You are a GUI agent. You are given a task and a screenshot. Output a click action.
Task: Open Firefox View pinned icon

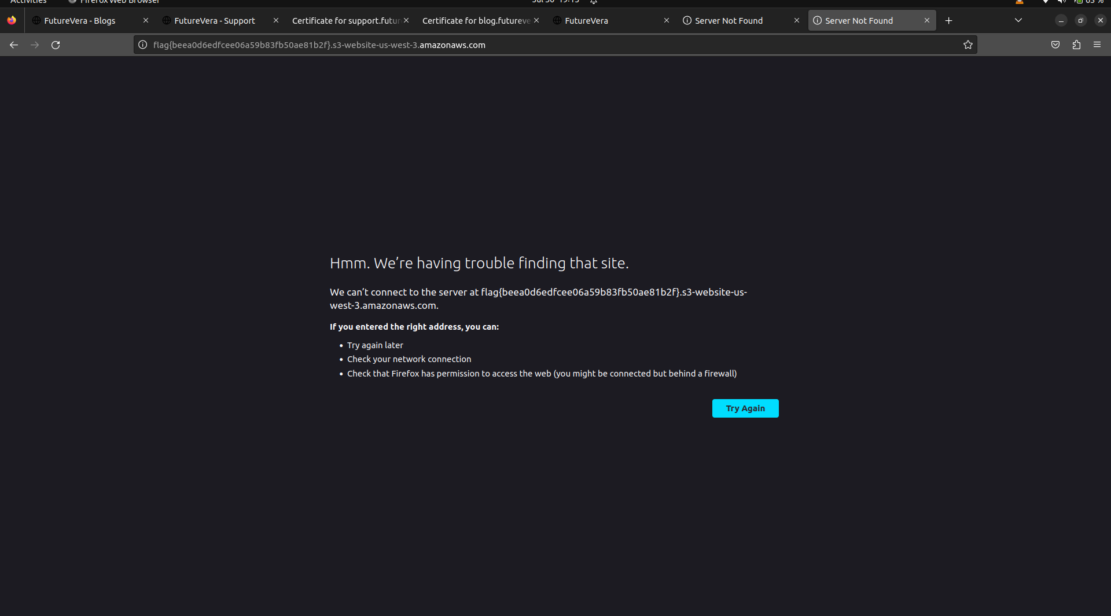tap(12, 21)
